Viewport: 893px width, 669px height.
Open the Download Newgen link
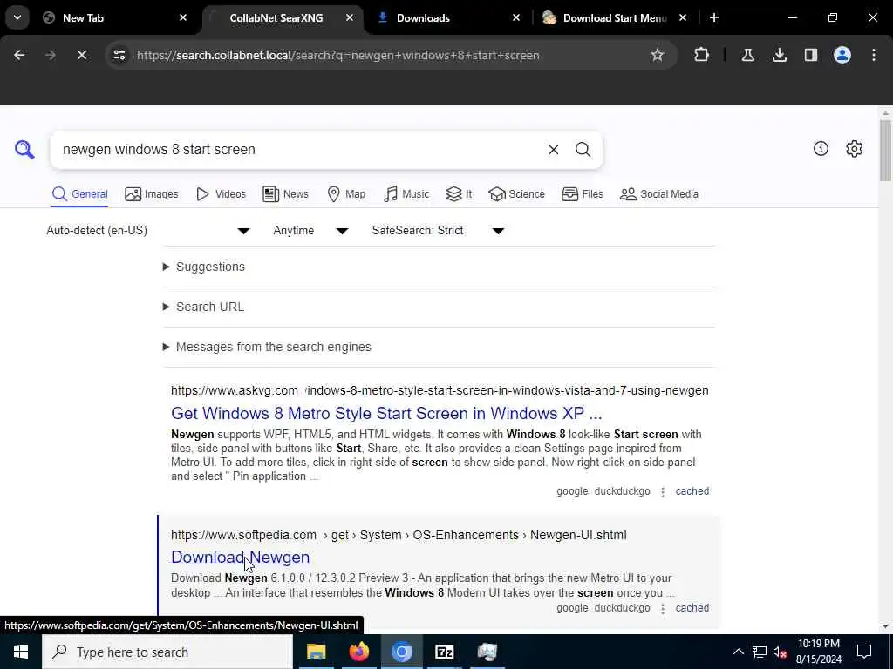(241, 557)
